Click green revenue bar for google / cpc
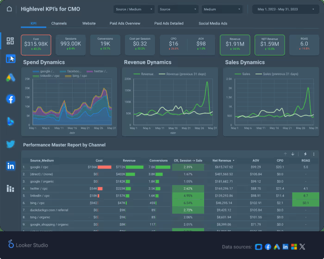 pyautogui.click(x=135, y=167)
